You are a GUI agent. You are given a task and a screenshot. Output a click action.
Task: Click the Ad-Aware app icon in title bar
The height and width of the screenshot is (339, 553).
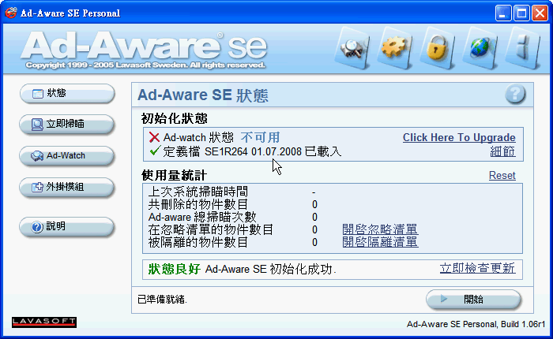click(x=10, y=13)
